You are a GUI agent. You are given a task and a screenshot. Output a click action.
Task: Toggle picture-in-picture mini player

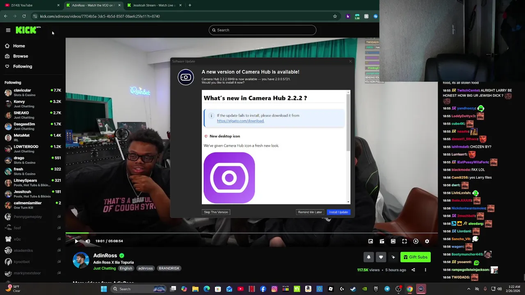click(x=370, y=241)
